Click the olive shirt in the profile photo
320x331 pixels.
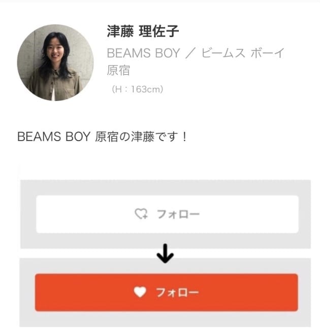coord(56,86)
